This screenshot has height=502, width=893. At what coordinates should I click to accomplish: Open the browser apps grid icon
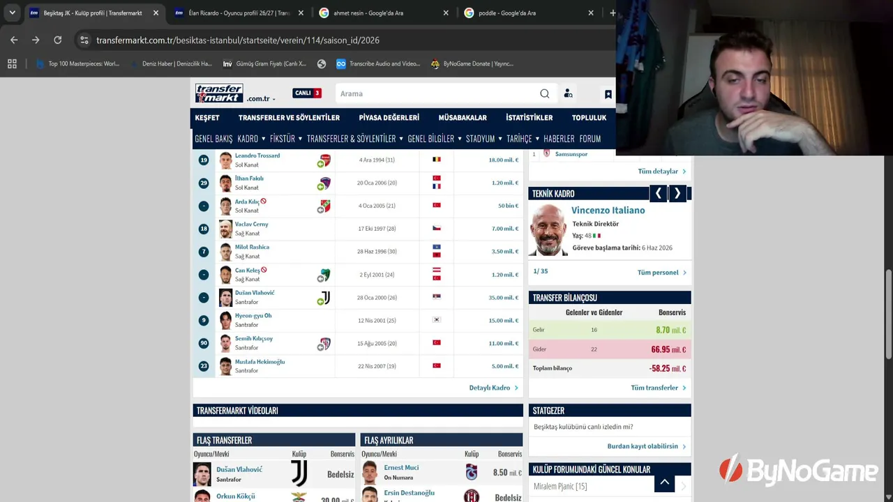click(12, 63)
